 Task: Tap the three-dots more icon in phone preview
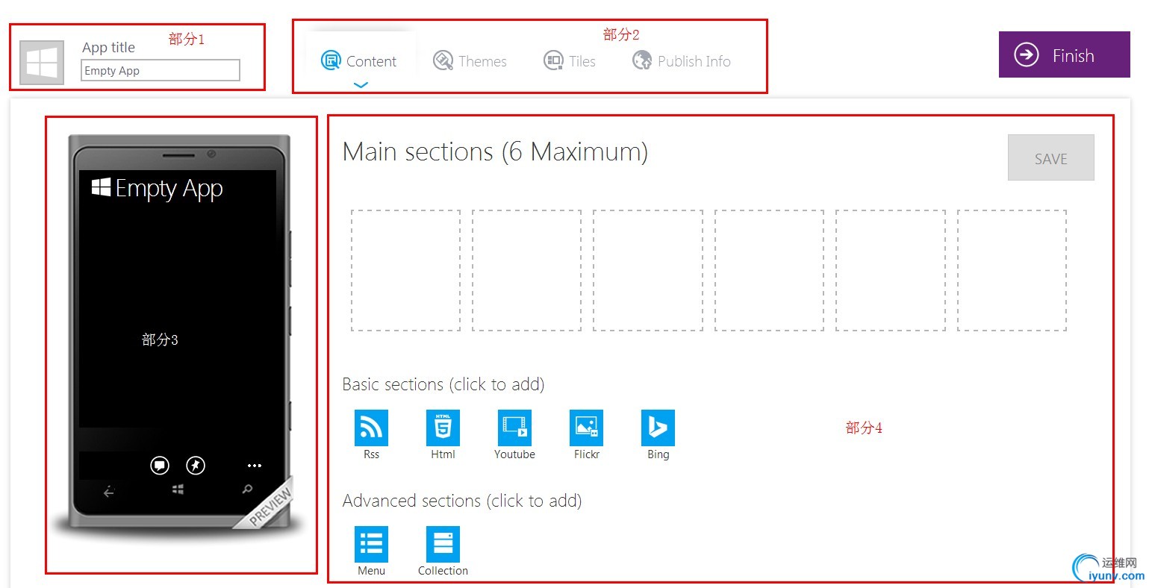(x=255, y=466)
